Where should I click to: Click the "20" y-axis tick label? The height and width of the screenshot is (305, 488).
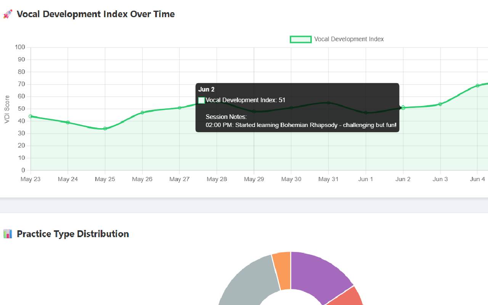point(22,146)
